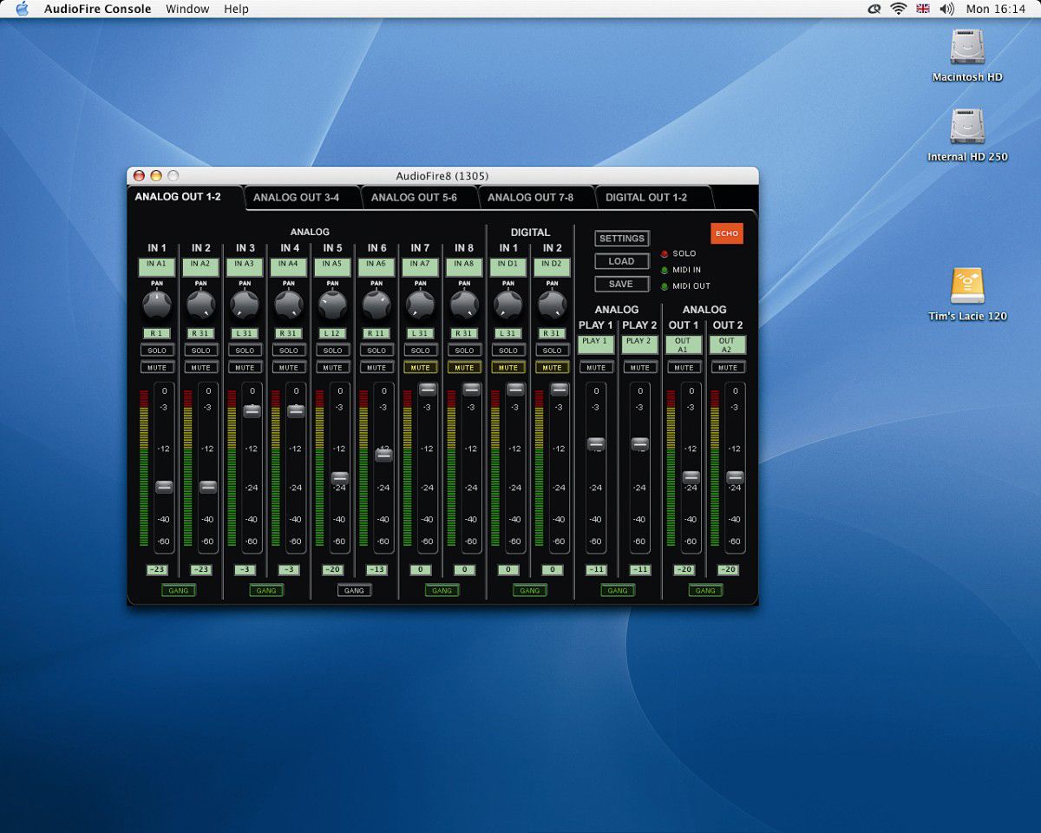Click the MIDI IN indicator light
The image size is (1041, 833).
(665, 270)
